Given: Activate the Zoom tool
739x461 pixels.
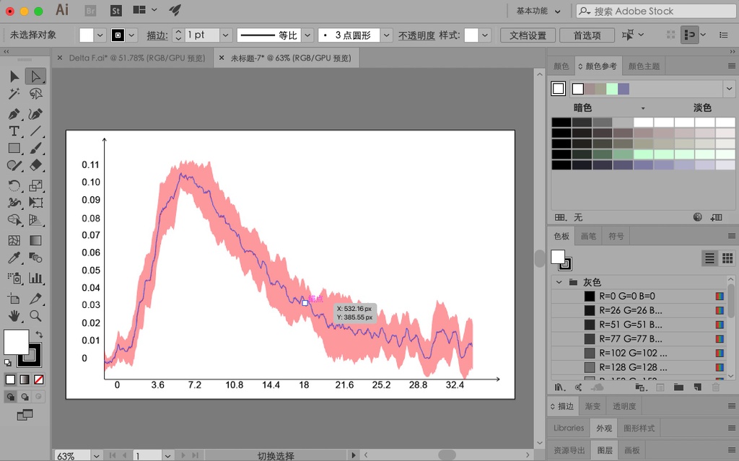Looking at the screenshot, I should [x=35, y=315].
